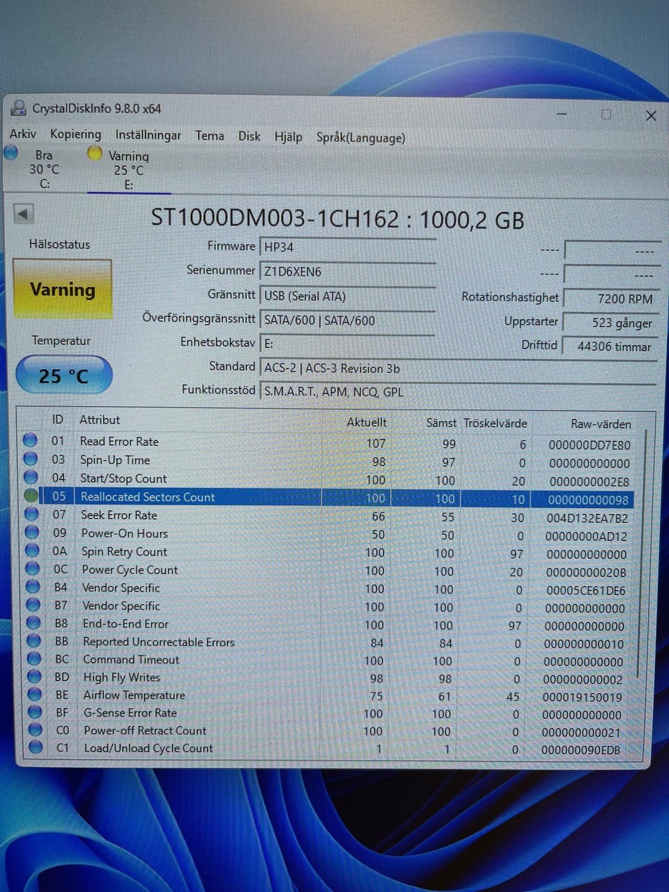This screenshot has width=669, height=892.
Task: Select the Power-off Retract Count row text
Action: coord(145,730)
